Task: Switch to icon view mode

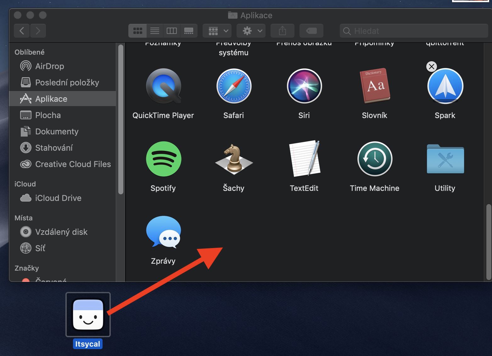Action: tap(138, 31)
